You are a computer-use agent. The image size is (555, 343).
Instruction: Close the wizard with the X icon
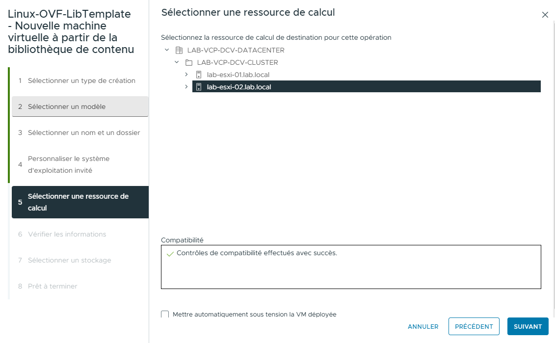[545, 15]
